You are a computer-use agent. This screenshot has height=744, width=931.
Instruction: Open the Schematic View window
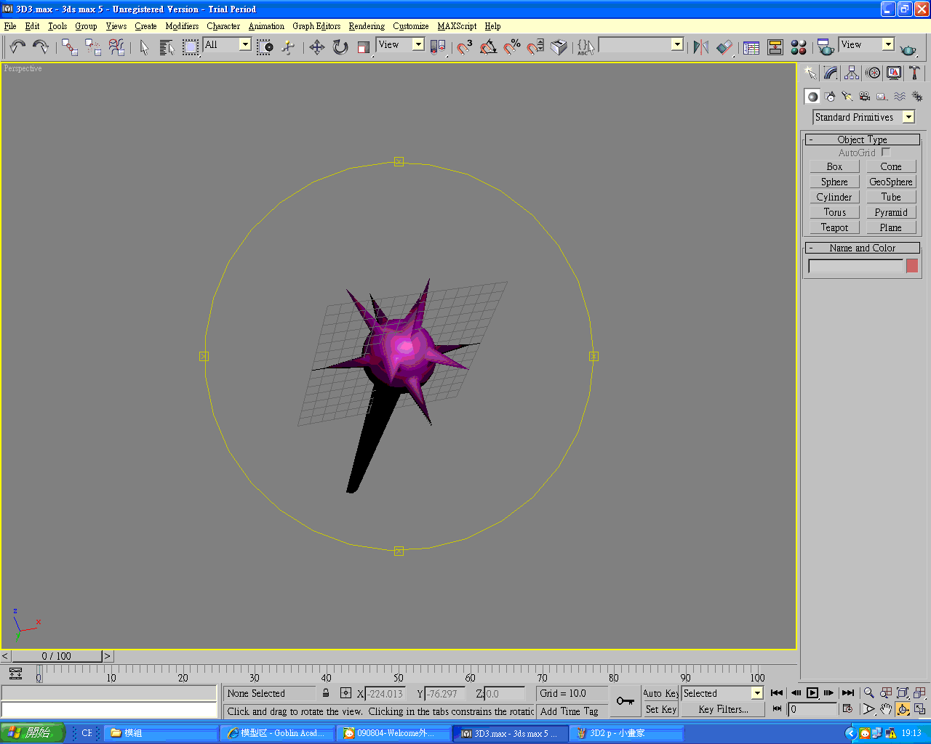tap(775, 47)
